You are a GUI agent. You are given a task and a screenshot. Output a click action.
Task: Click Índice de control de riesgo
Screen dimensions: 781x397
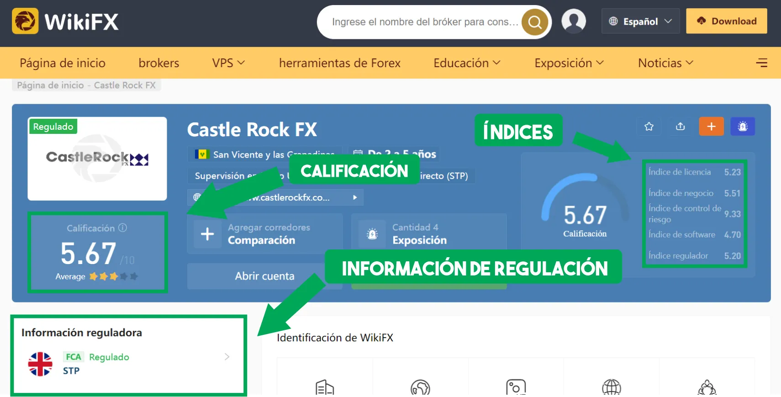[695, 213]
